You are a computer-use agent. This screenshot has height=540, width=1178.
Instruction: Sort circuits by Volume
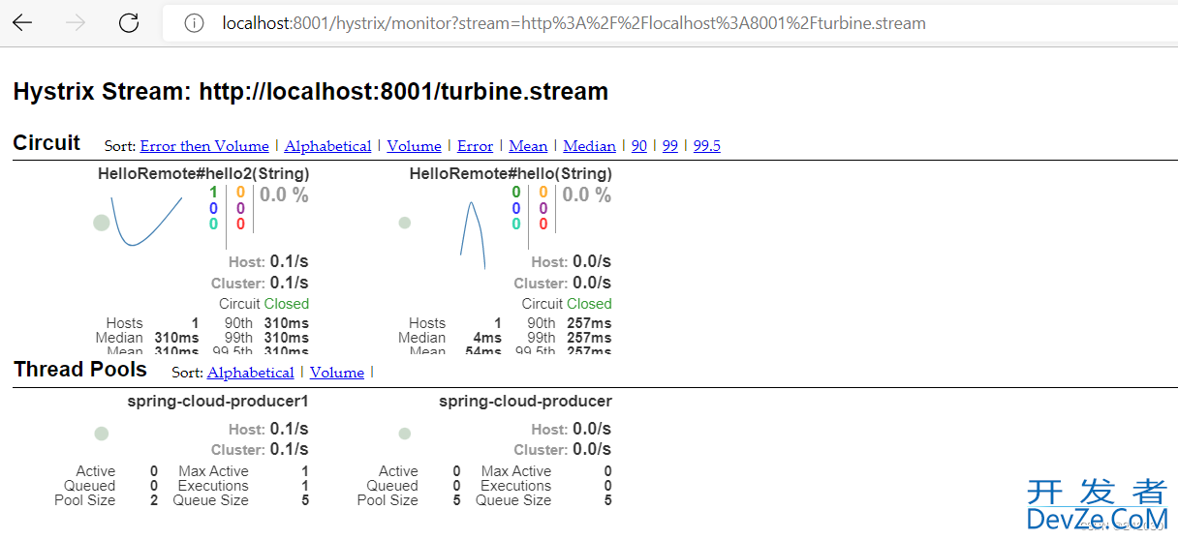click(414, 146)
